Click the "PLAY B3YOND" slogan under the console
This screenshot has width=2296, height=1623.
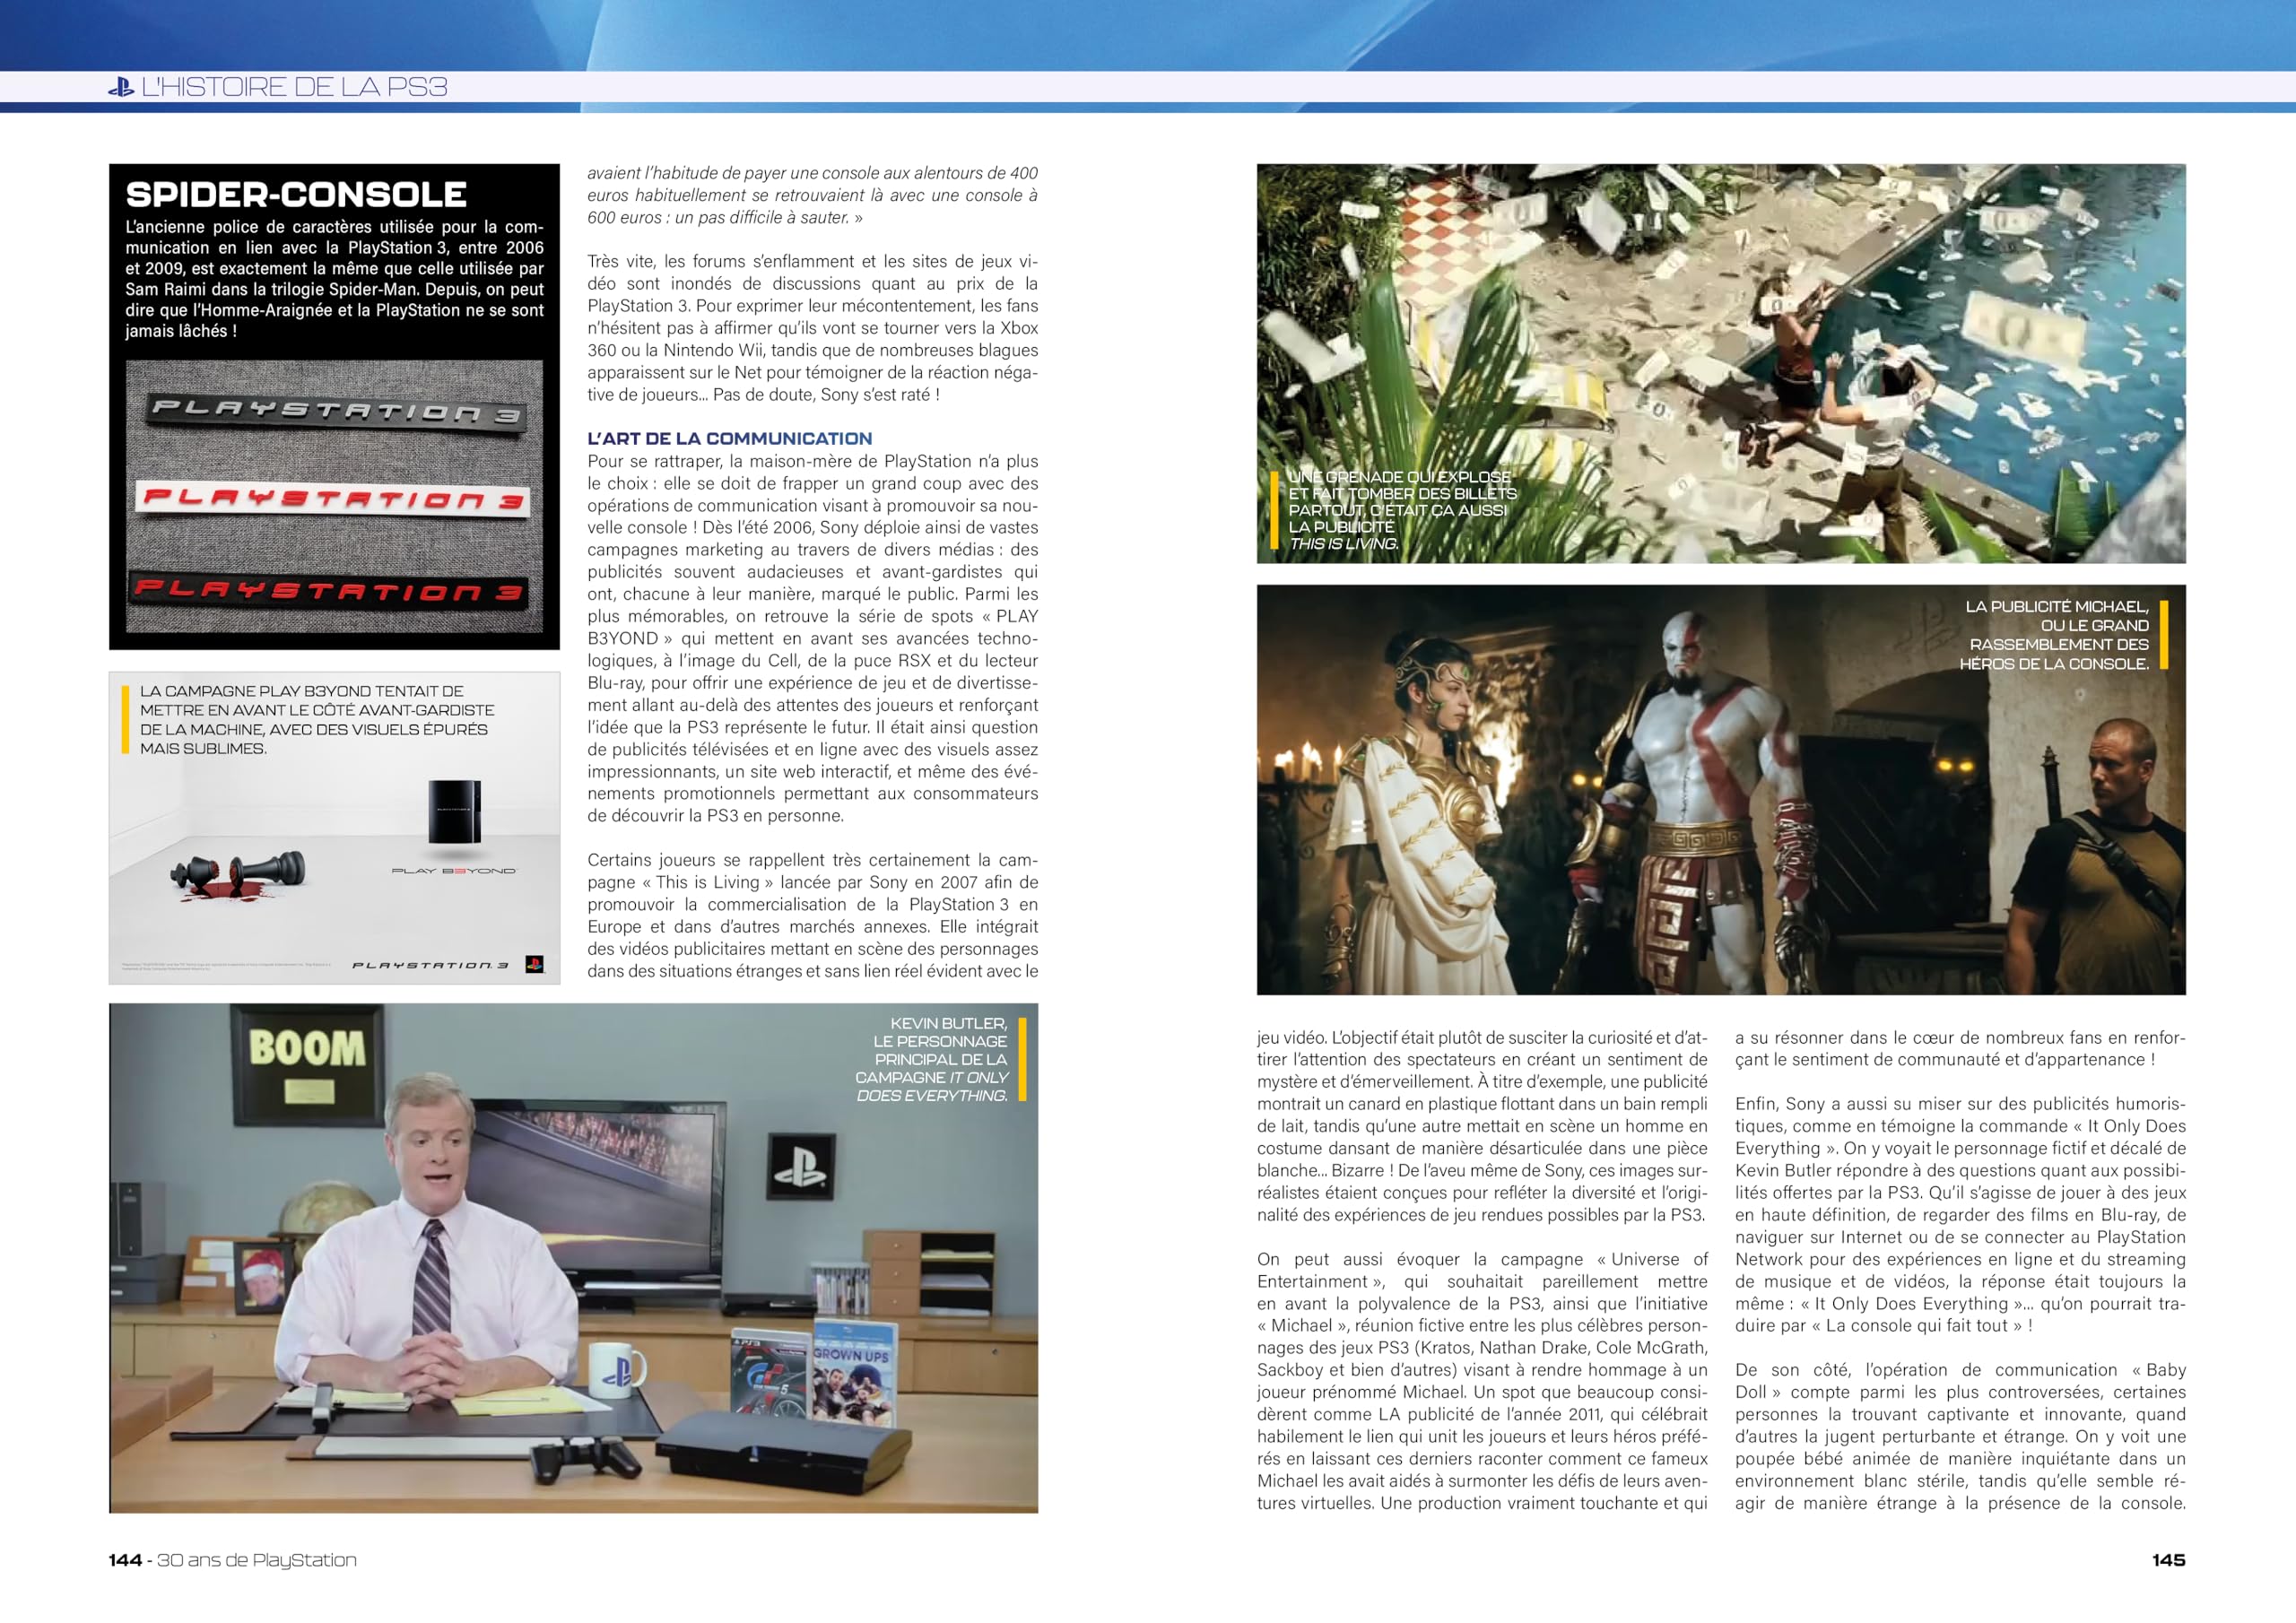(x=453, y=871)
